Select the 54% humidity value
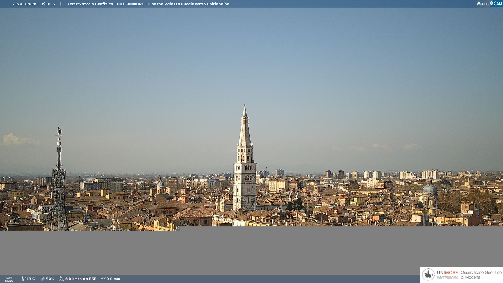This screenshot has height=283, width=503. click(x=50, y=279)
